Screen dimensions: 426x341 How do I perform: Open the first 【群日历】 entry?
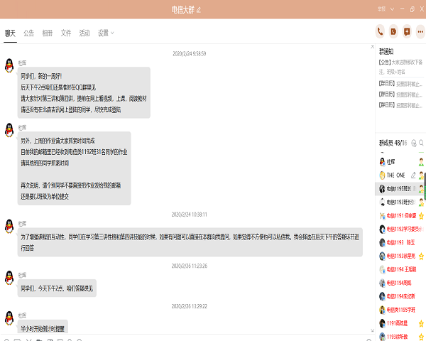point(400,84)
